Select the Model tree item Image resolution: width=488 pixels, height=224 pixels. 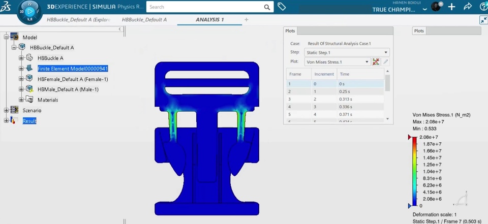30,38
